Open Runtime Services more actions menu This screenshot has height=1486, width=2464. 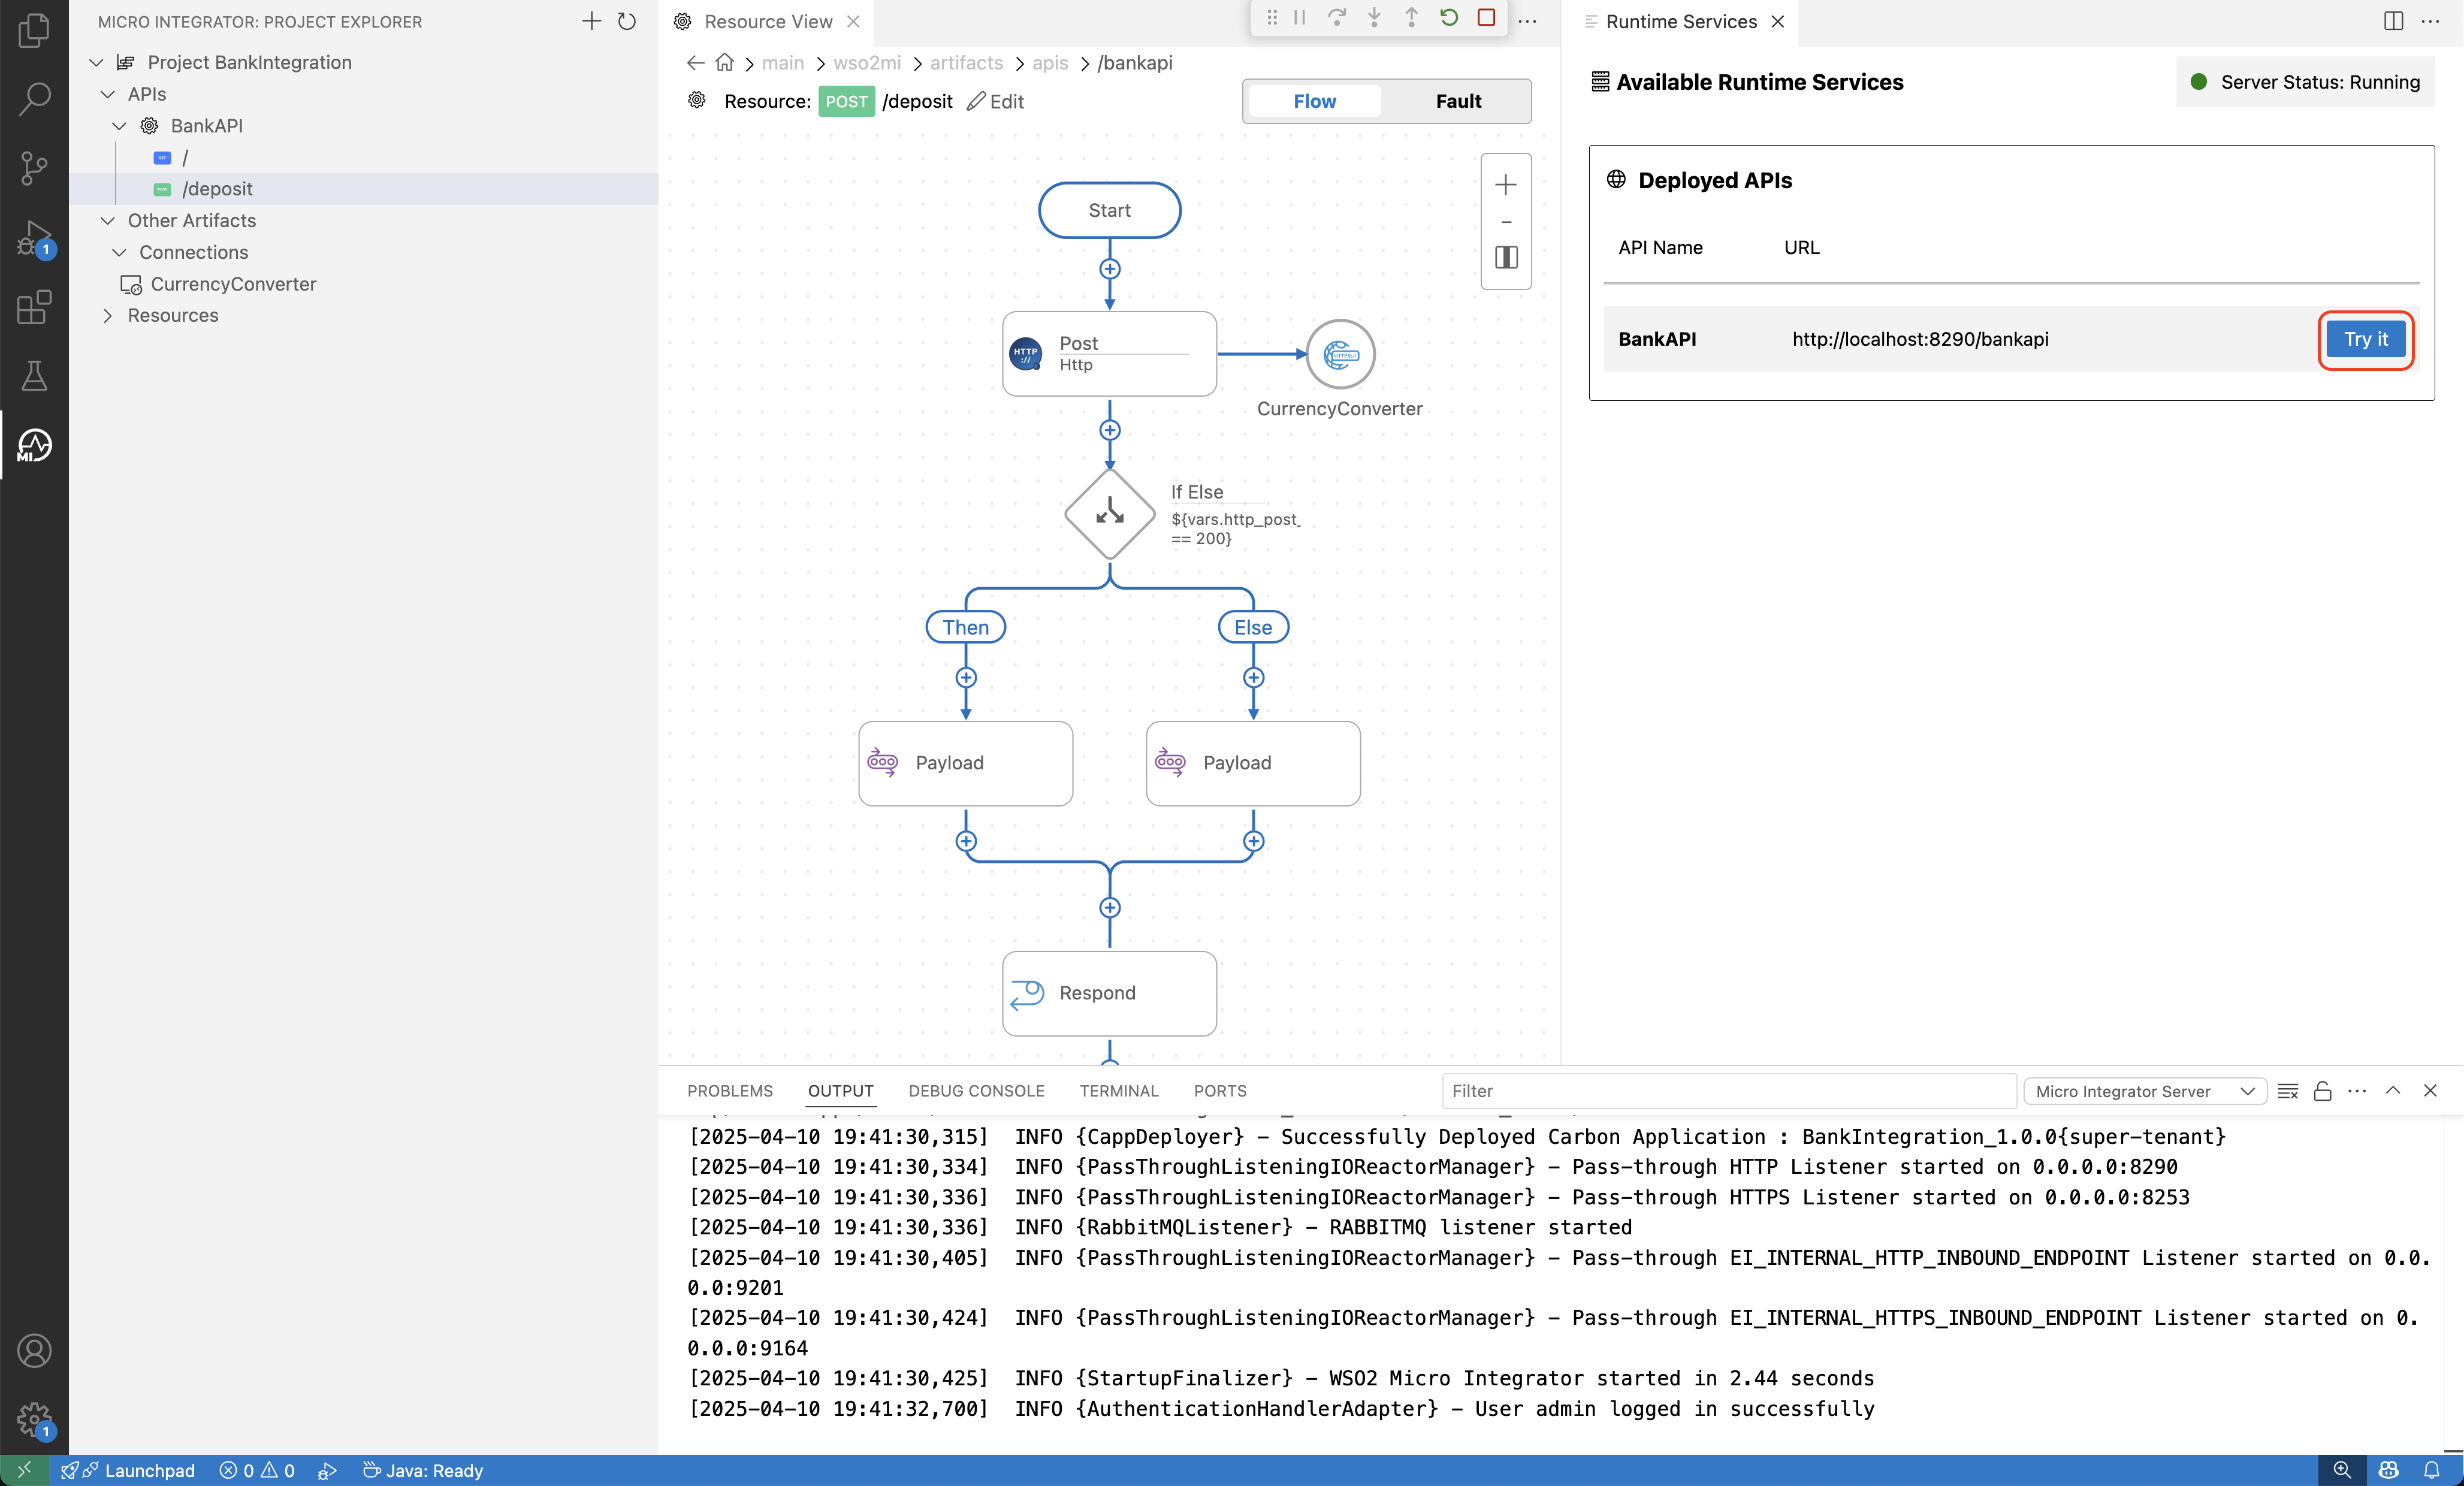point(2431,21)
